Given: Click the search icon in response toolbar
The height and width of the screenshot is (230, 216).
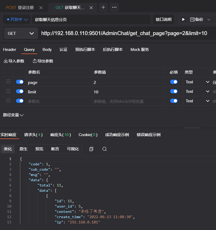Looking at the screenshot, I should pos(104,149).
